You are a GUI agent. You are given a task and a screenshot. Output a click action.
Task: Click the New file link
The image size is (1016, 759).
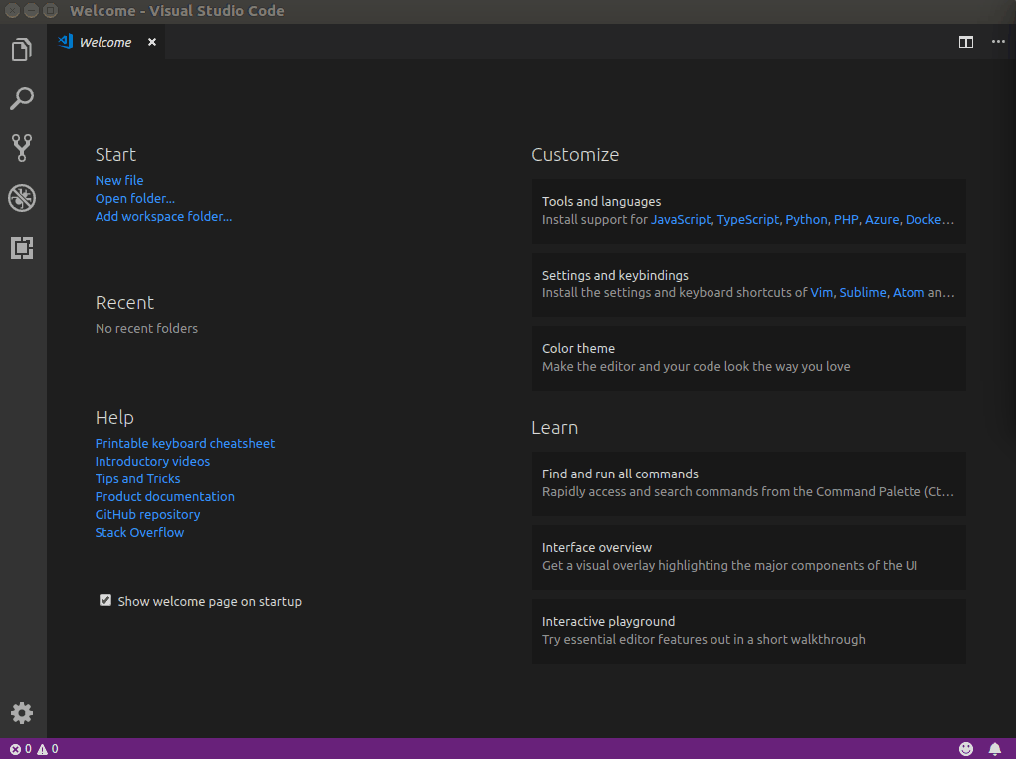(x=119, y=180)
